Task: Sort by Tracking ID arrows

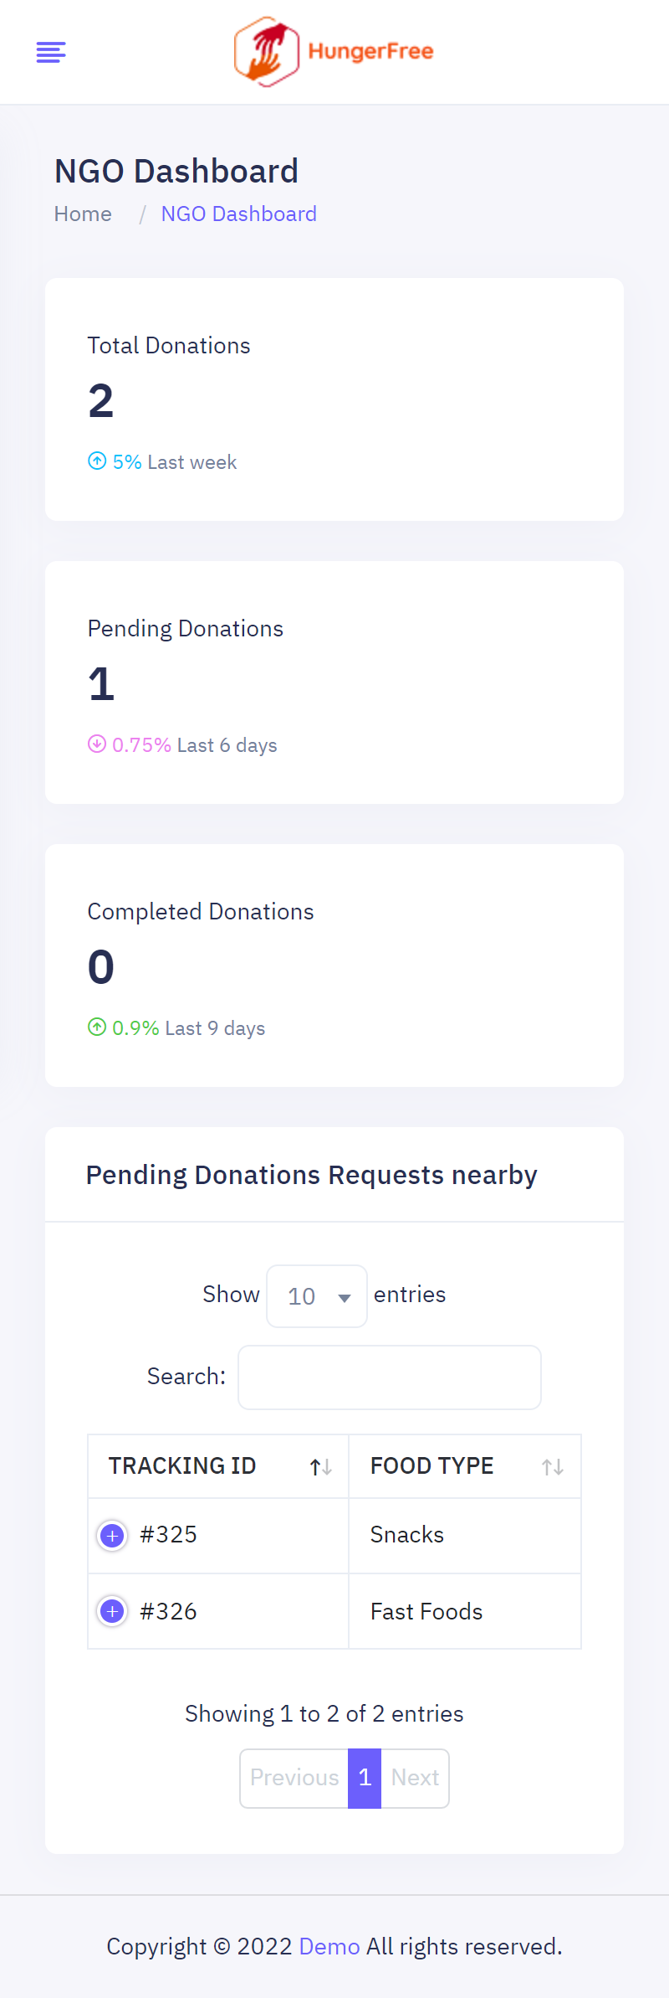Action: (321, 1467)
